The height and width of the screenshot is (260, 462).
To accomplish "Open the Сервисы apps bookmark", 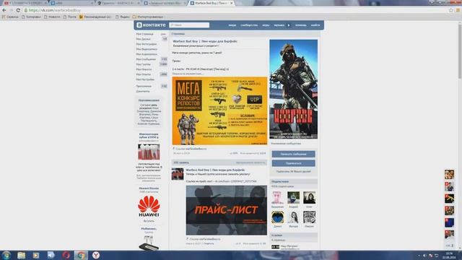I will click(10, 17).
